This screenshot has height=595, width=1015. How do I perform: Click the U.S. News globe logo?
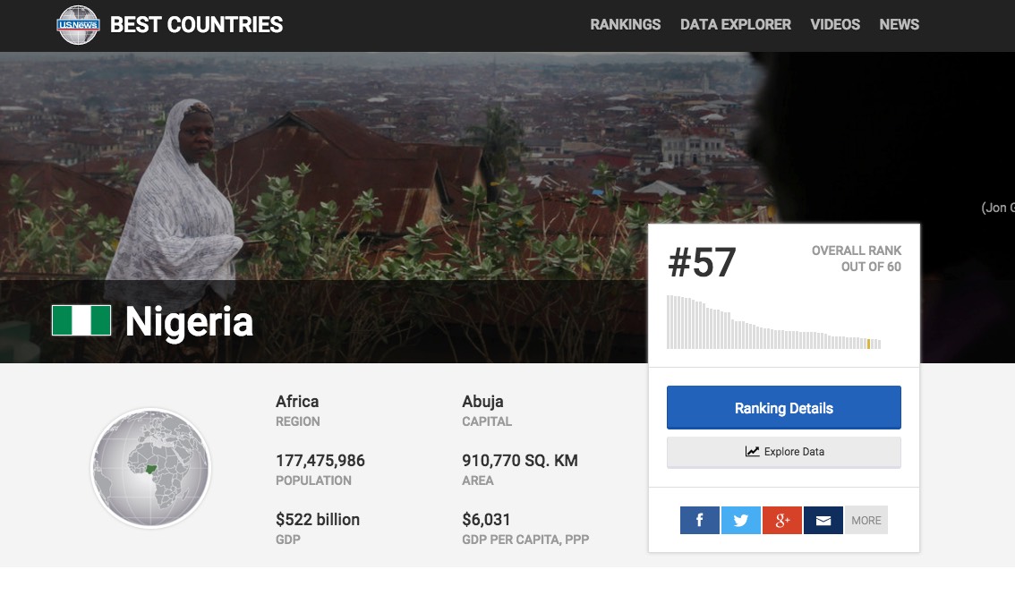(x=78, y=25)
